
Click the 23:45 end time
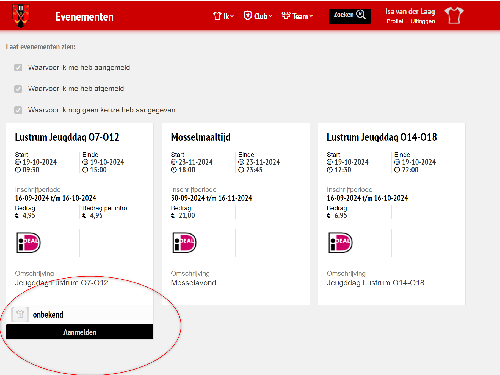click(254, 170)
